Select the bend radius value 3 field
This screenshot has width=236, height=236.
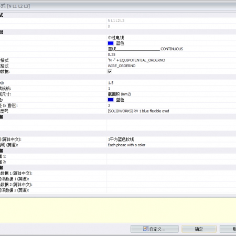[x=171, y=105]
